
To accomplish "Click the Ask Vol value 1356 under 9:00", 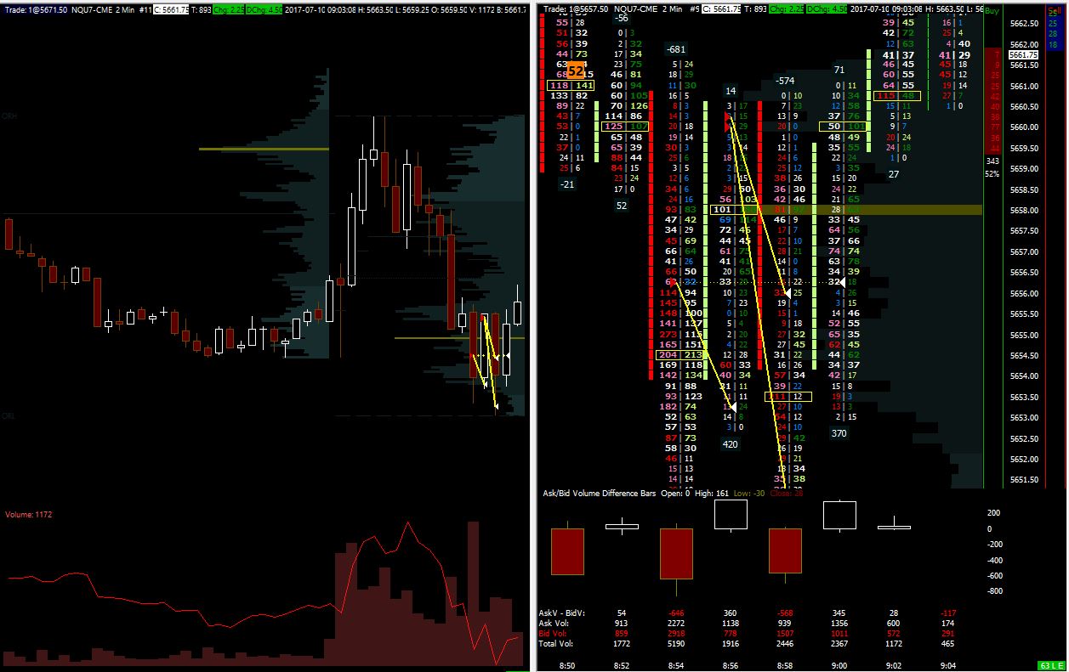I will [839, 623].
